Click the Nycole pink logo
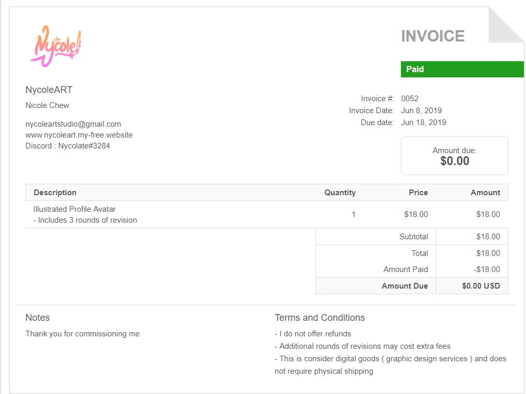526x394 pixels. [x=56, y=46]
